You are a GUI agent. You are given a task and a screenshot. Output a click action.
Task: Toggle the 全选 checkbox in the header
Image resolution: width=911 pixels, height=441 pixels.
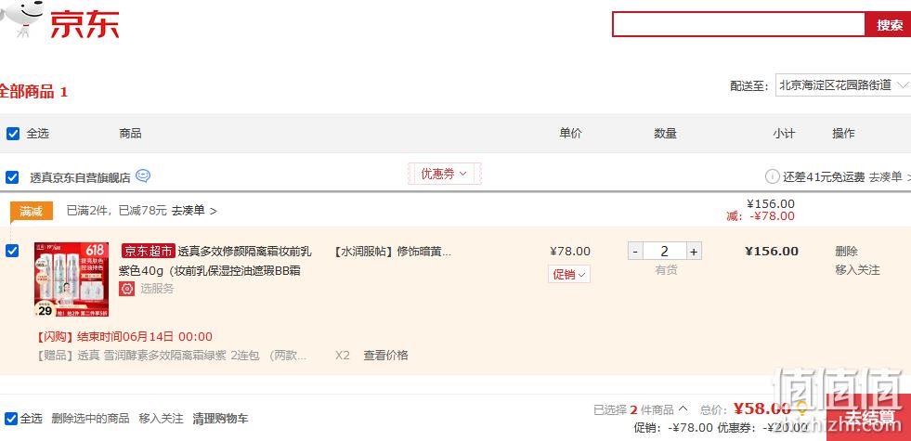point(13,134)
